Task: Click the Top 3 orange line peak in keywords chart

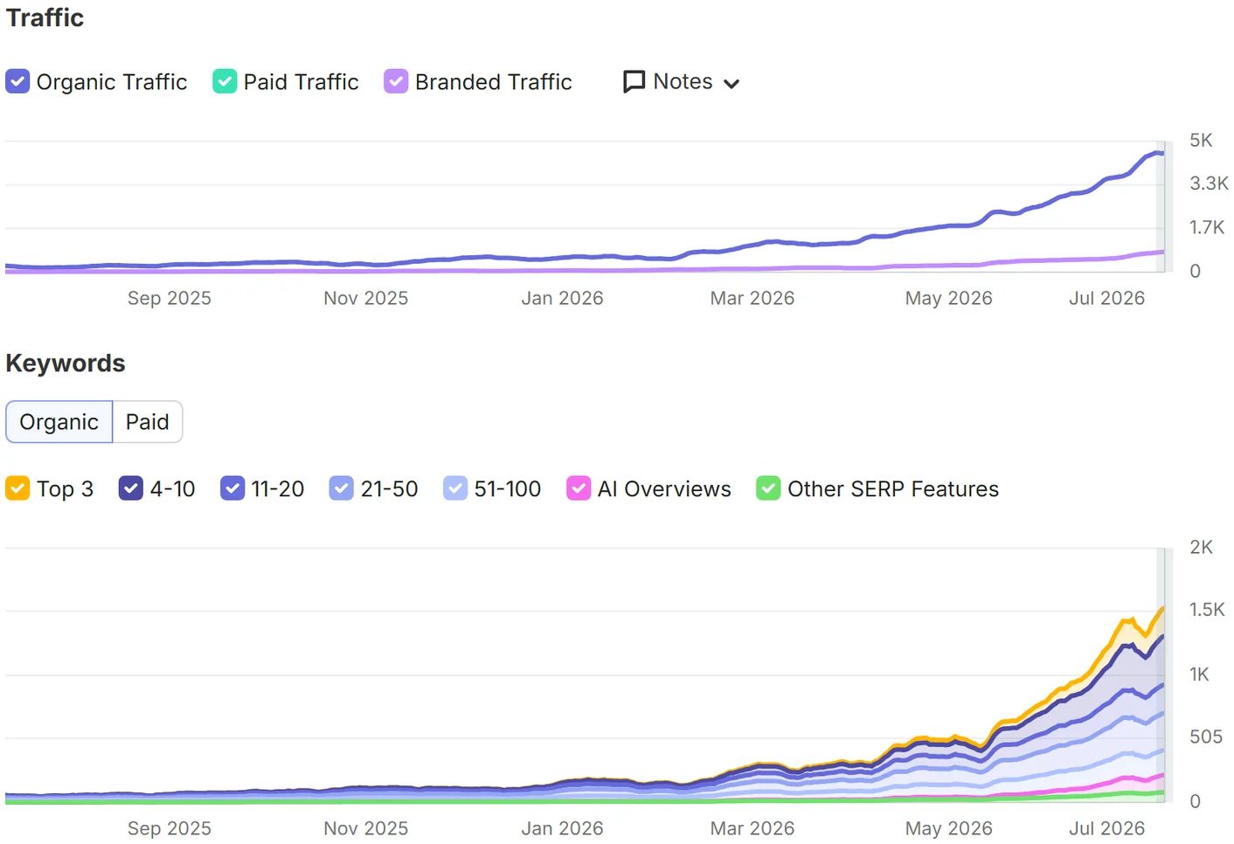Action: pos(1162,608)
